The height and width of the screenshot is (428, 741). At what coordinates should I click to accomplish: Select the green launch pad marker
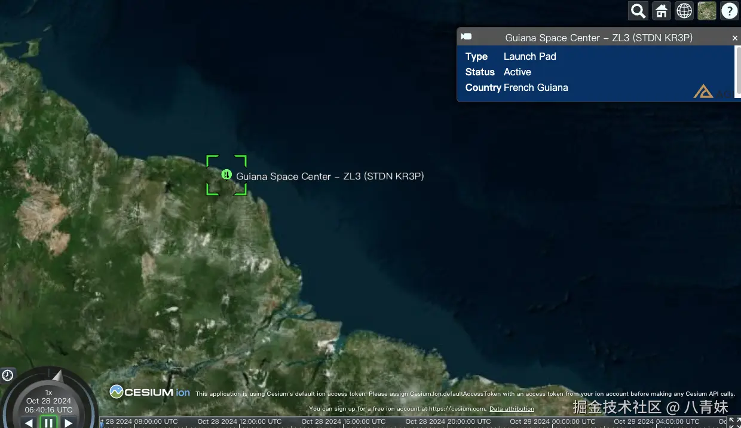(x=226, y=175)
